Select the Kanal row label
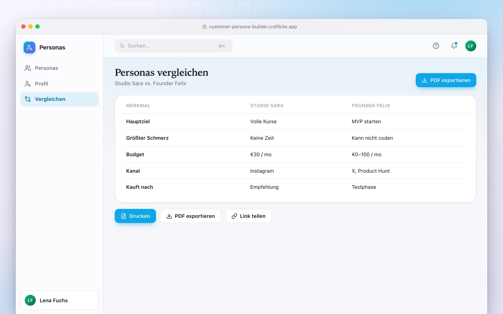The height and width of the screenshot is (314, 503). point(133,171)
